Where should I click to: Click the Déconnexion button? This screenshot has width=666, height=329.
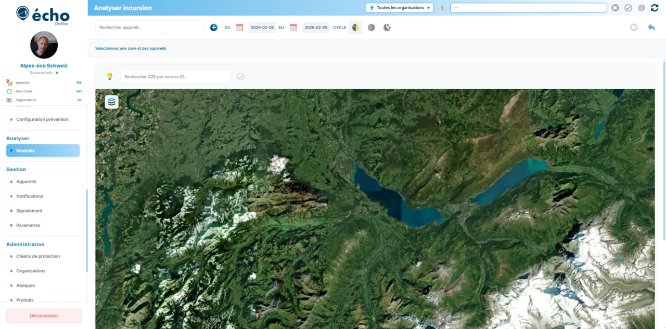(44, 316)
